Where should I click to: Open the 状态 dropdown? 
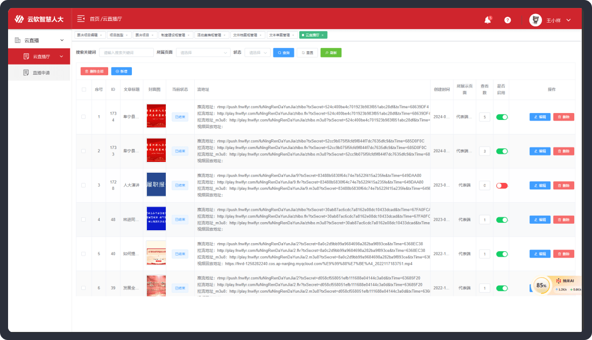pos(257,53)
